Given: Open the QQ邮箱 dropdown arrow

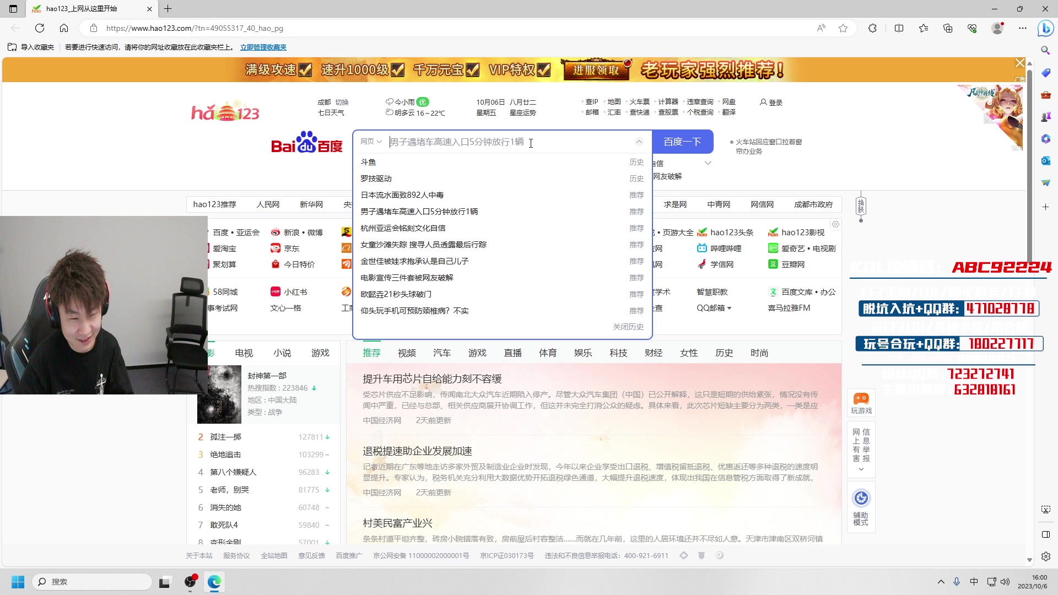Looking at the screenshot, I should click(729, 308).
